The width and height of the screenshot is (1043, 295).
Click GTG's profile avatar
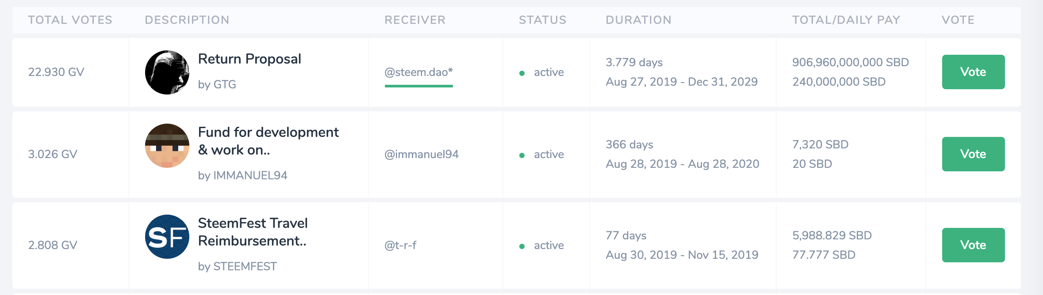click(167, 72)
